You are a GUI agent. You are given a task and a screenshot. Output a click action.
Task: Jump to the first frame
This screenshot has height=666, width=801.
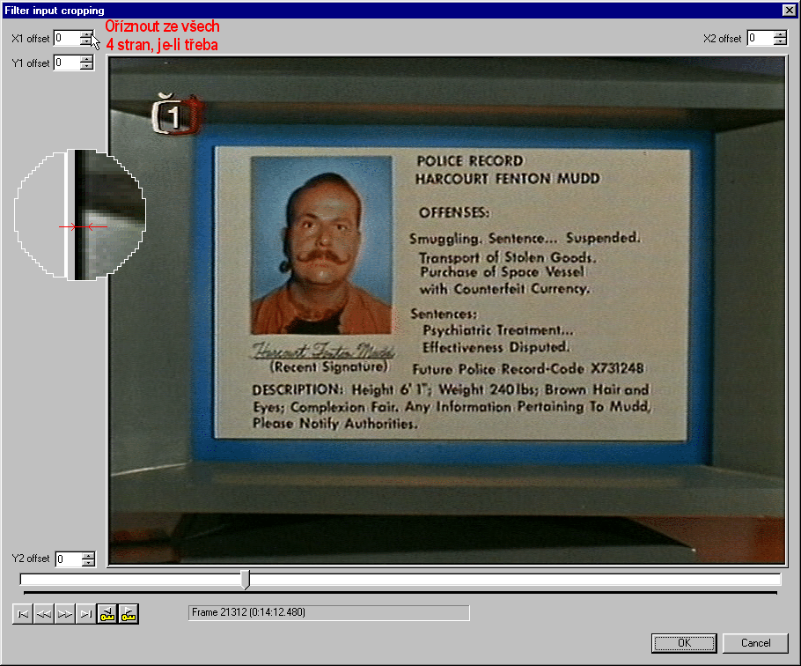point(23,614)
